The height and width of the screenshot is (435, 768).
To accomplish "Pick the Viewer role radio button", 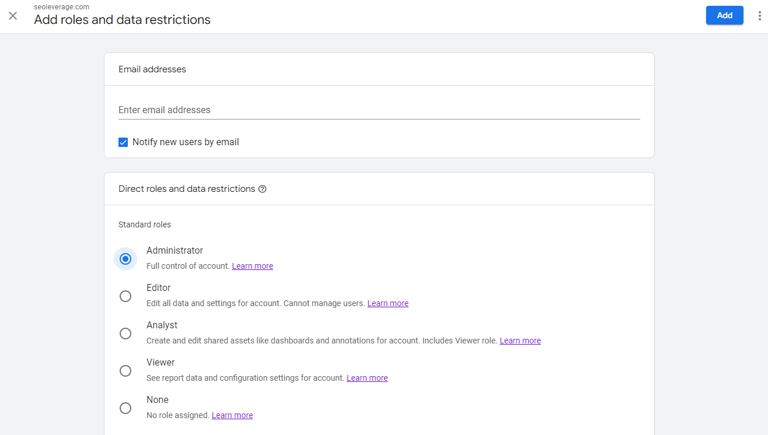I will click(x=125, y=371).
